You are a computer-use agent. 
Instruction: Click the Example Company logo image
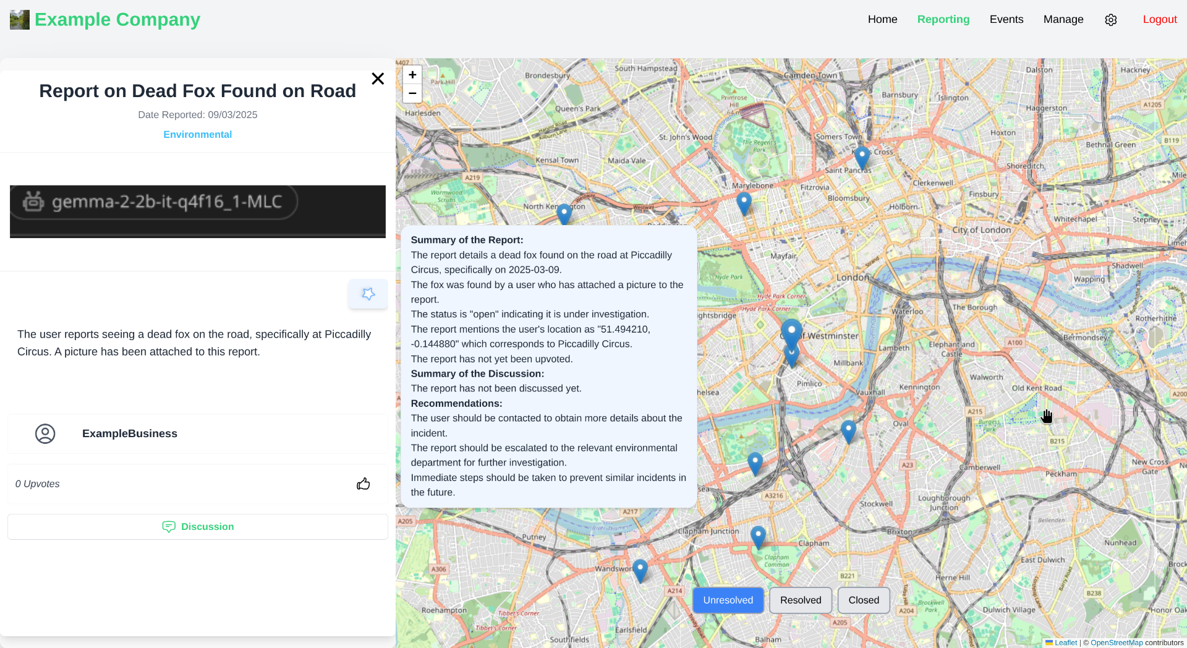click(x=20, y=20)
